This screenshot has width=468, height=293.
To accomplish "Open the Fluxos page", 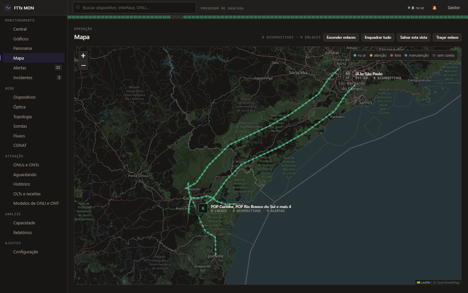I will 33,136.
